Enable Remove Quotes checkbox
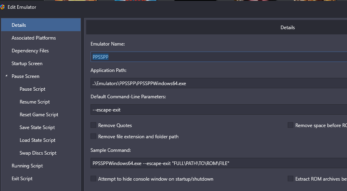 click(x=93, y=125)
